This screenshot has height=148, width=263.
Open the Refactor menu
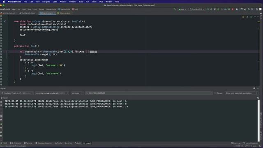point(73,2)
